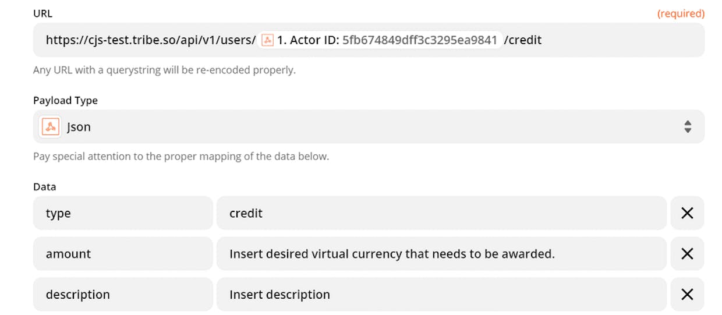Click the URL field label
The width and height of the screenshot is (722, 315).
[43, 13]
